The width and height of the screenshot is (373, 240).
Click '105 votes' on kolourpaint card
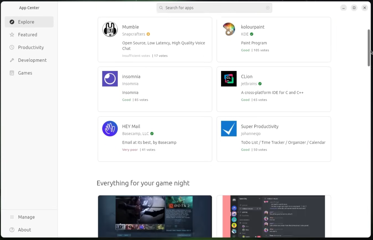point(261,50)
